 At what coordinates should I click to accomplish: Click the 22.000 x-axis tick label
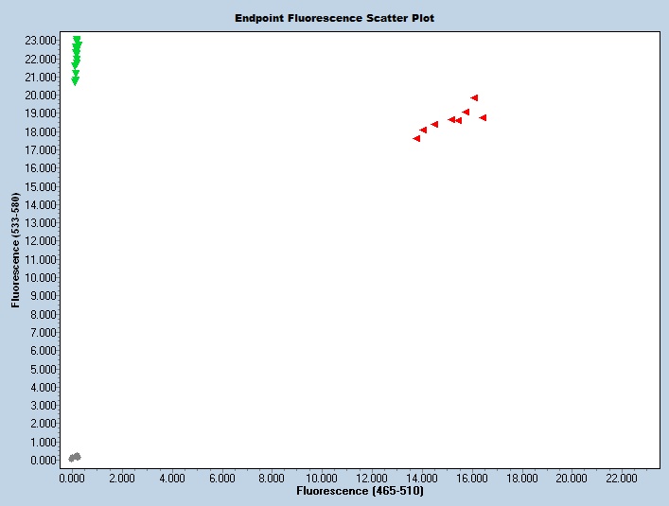(x=623, y=479)
